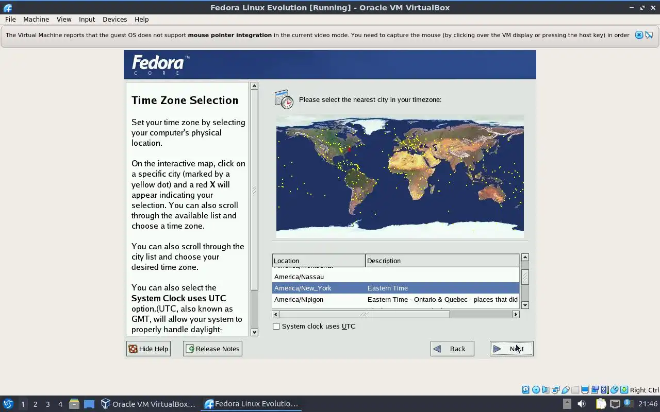Open the file manager taskbar icon
Viewport: 660px width, 412px height.
[x=74, y=404]
